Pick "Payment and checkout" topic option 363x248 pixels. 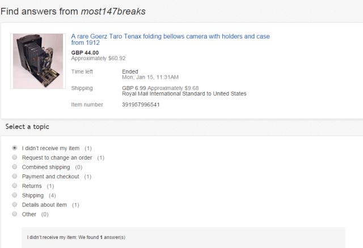[15, 177]
